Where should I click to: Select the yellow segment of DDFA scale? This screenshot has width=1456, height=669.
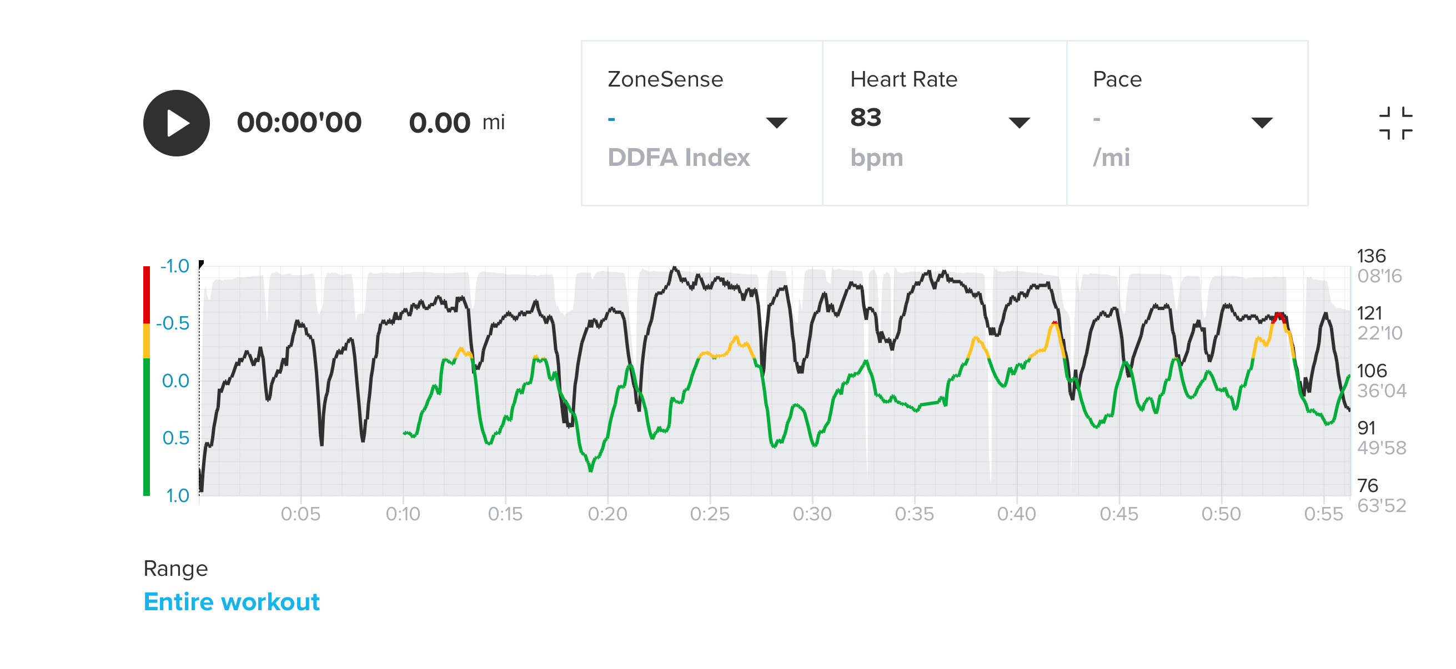pyautogui.click(x=147, y=341)
